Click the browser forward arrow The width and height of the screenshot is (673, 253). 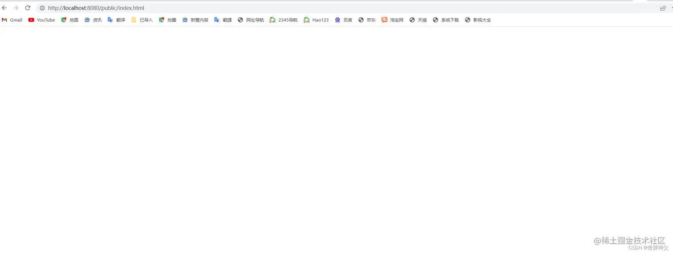(16, 8)
